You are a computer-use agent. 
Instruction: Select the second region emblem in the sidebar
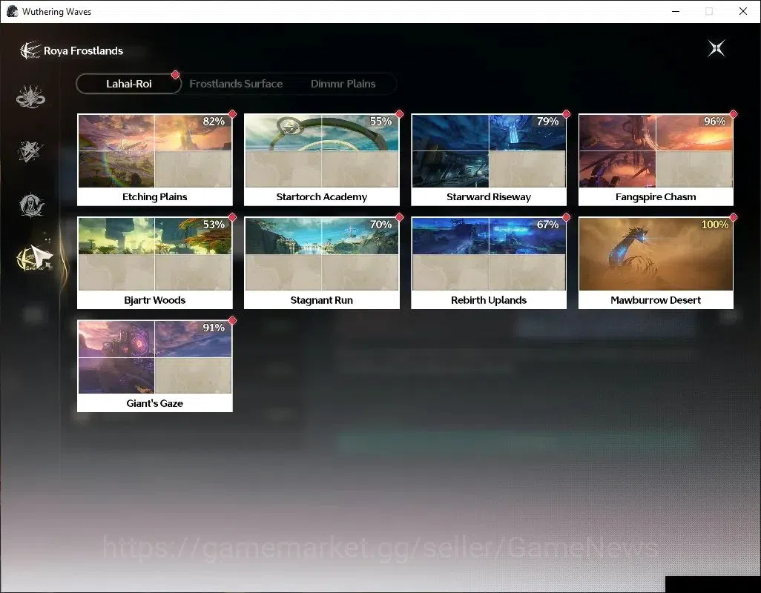coord(30,150)
